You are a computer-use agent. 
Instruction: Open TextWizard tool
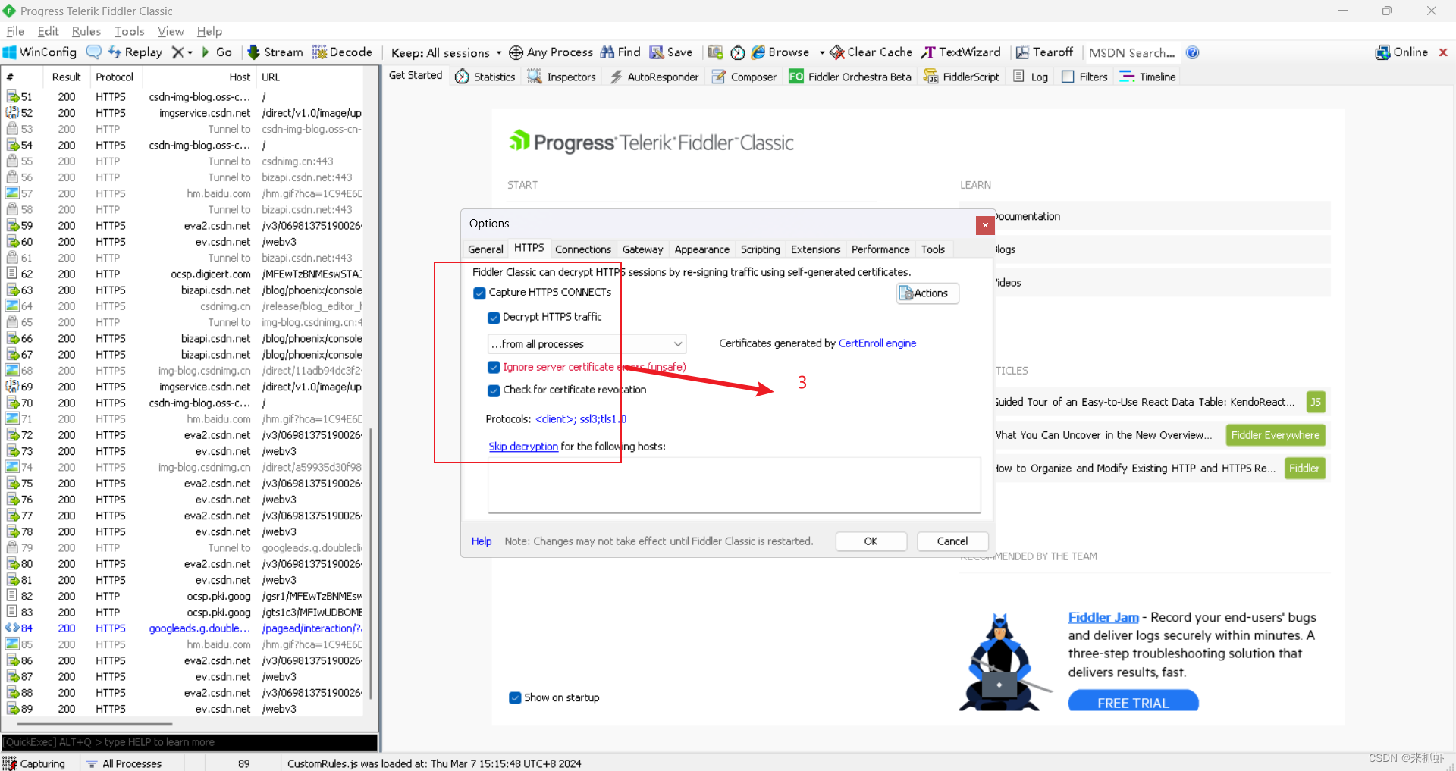(x=961, y=52)
